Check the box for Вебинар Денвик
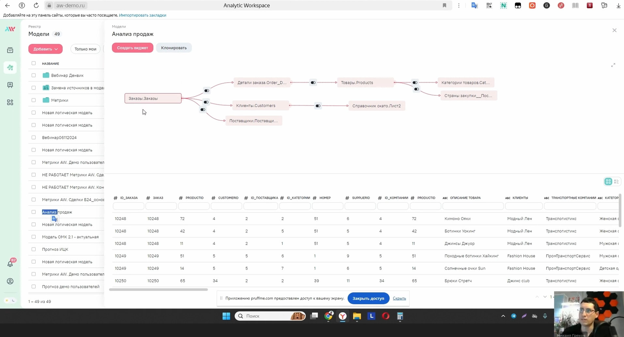Viewport: 624px width, 337px height. [x=34, y=75]
